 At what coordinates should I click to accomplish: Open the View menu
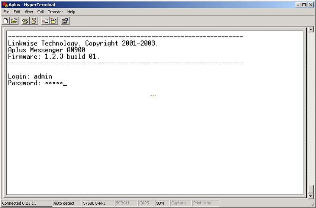[29, 12]
